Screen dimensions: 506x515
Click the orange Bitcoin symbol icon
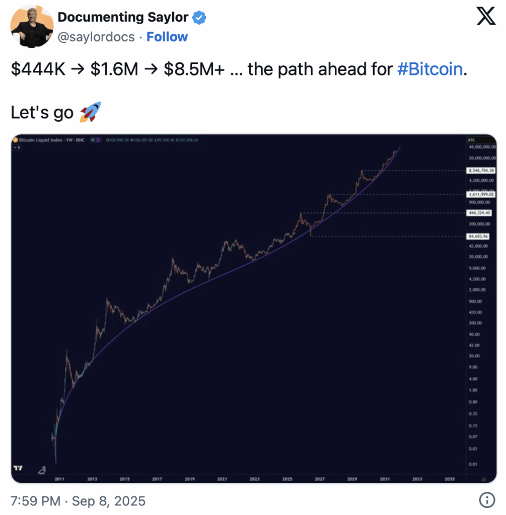pos(15,140)
